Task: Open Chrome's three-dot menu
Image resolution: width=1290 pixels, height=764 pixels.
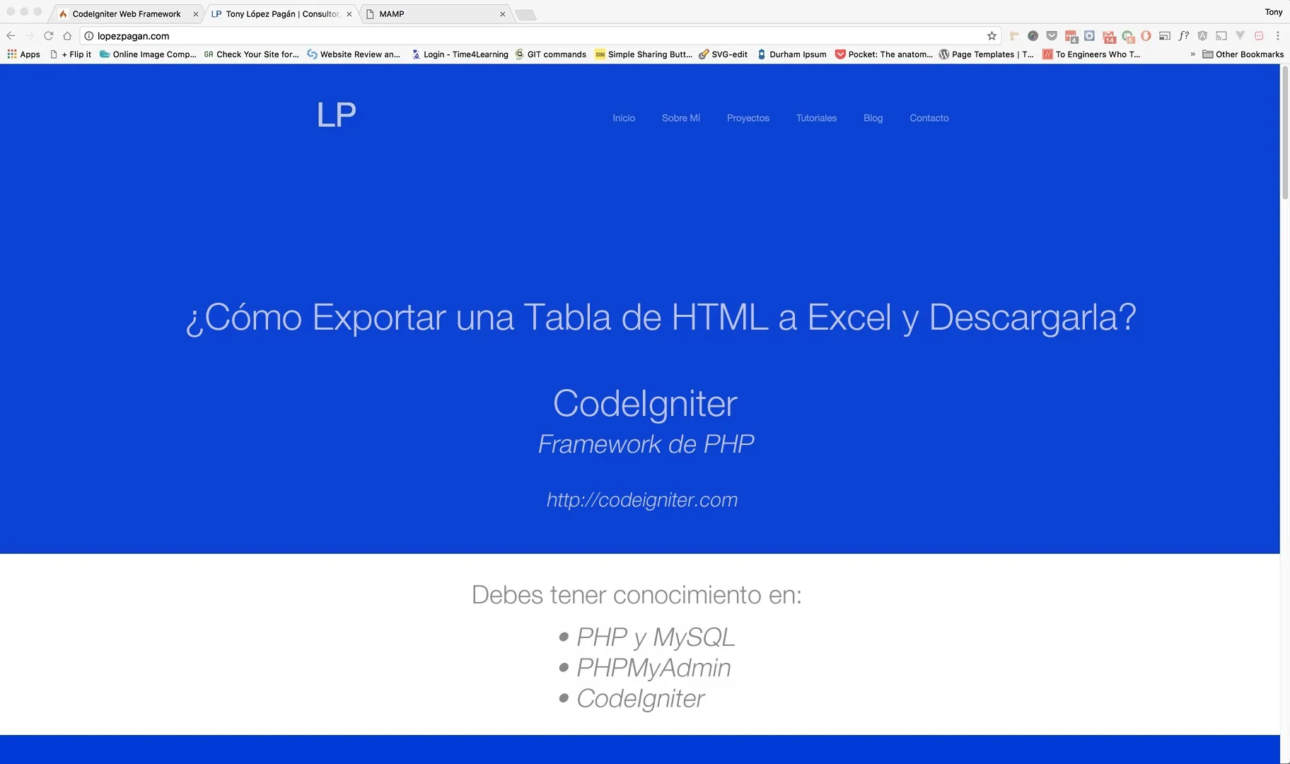Action: click(1277, 36)
